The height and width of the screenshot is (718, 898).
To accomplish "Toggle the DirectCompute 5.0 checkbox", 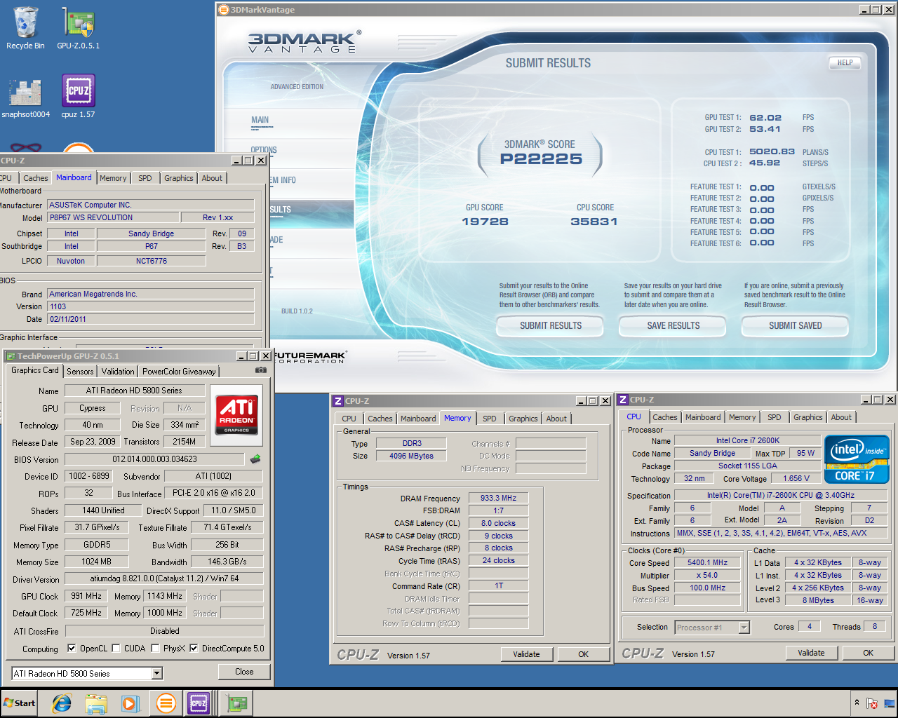I will coord(194,648).
